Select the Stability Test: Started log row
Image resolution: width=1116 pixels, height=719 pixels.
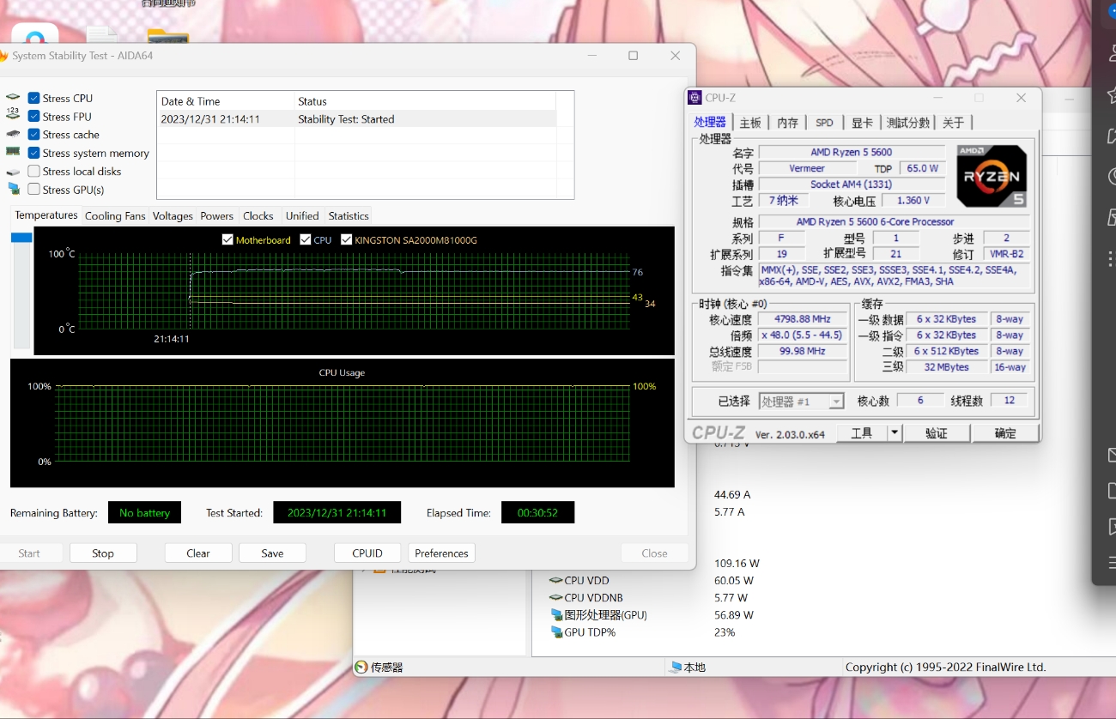tap(356, 119)
